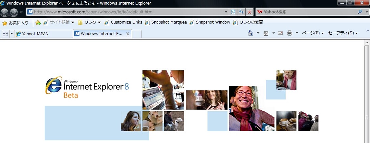Viewport: 370px width, 143px height.
Task: Expand the feeds dropdown arrow
Action: click(273, 33)
